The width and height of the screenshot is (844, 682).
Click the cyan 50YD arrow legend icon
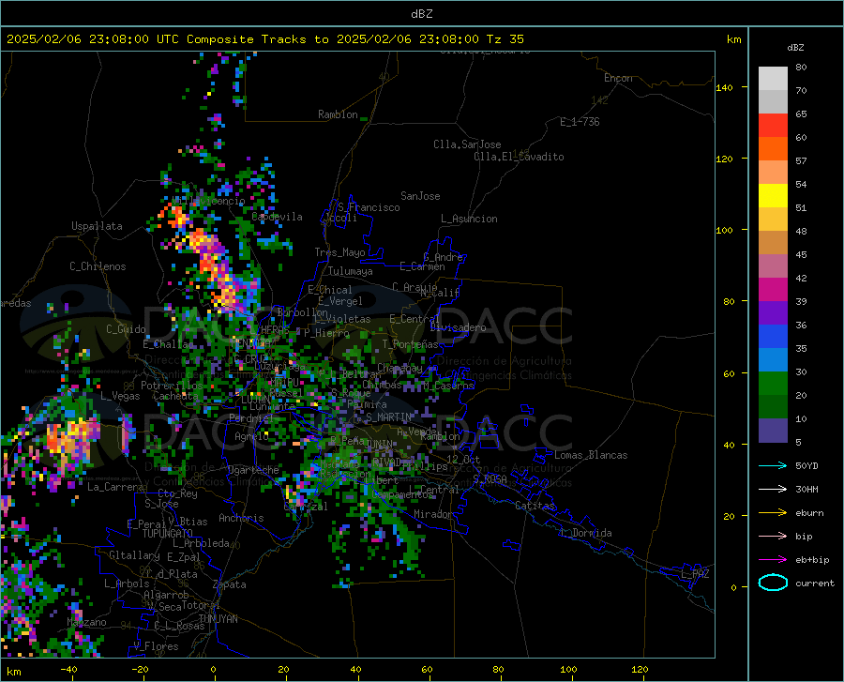tap(773, 465)
